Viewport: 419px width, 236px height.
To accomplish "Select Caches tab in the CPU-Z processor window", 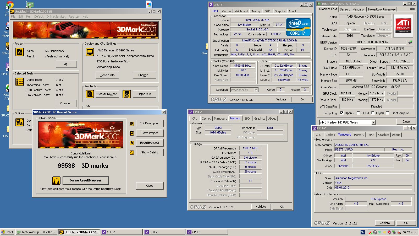I will pos(227,11).
